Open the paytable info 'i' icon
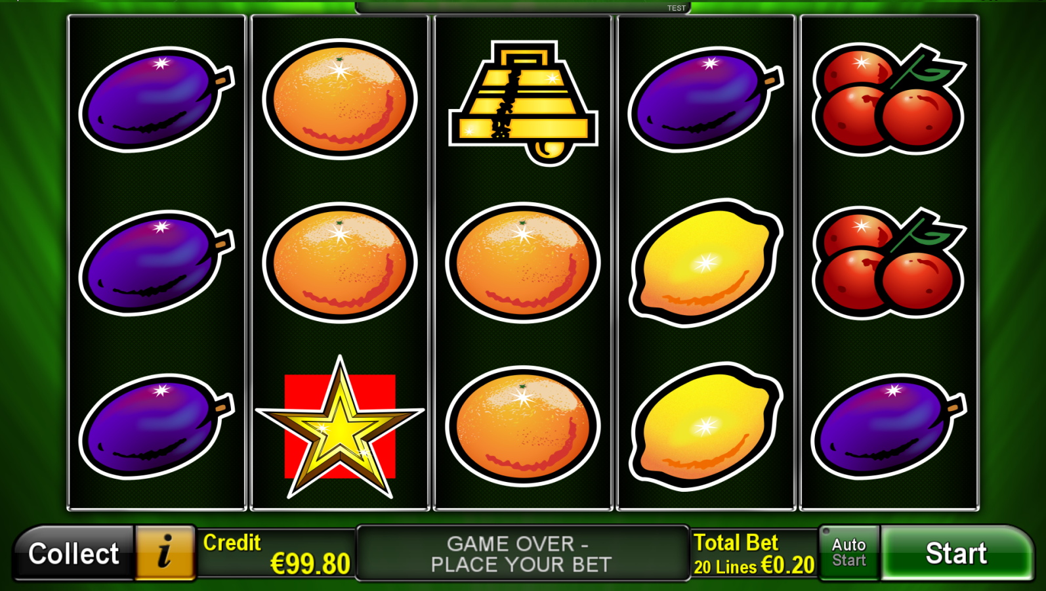 (x=165, y=553)
